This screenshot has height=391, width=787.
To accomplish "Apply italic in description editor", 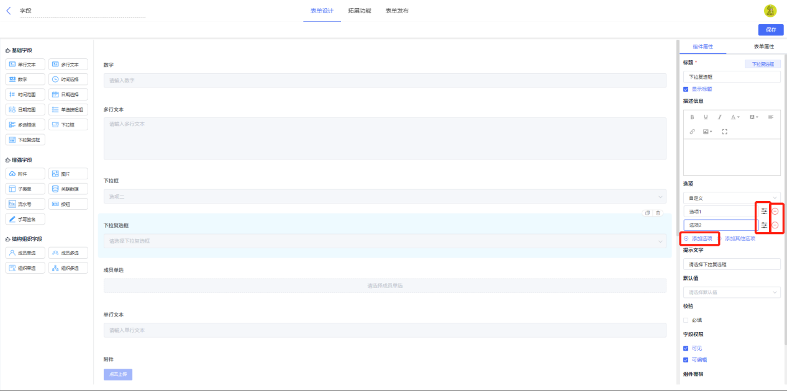I will (x=720, y=117).
